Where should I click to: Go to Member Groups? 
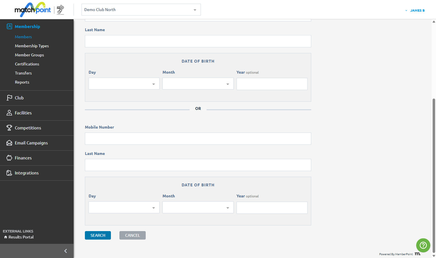[29, 55]
